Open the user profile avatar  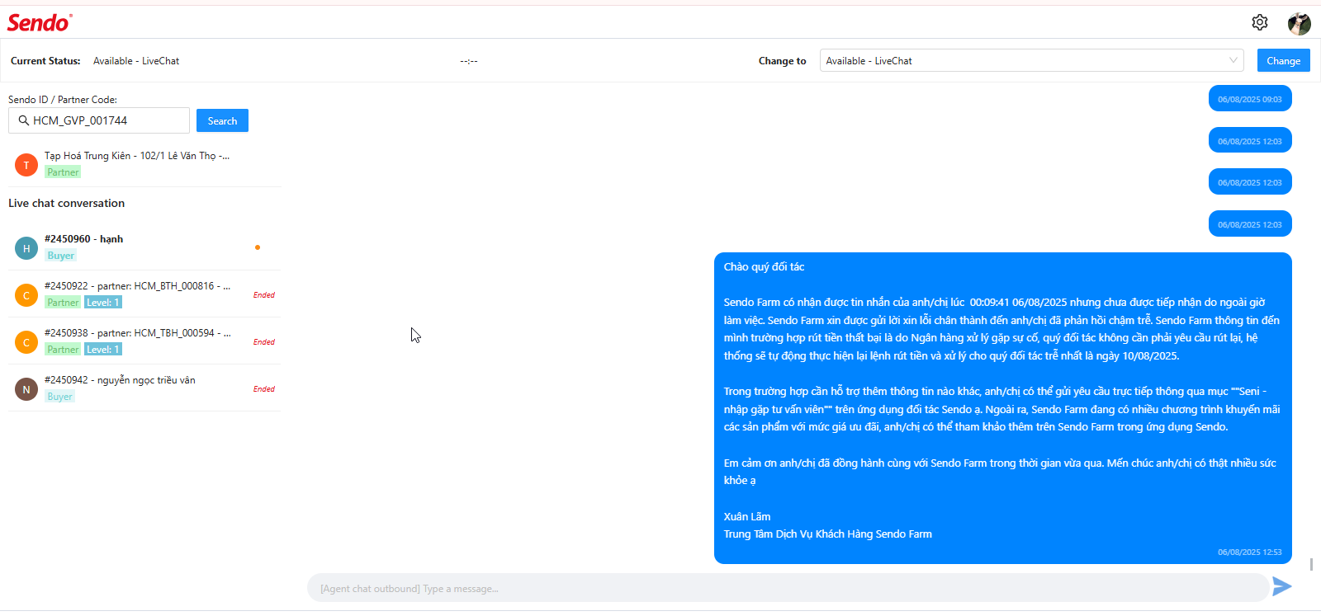click(x=1299, y=23)
